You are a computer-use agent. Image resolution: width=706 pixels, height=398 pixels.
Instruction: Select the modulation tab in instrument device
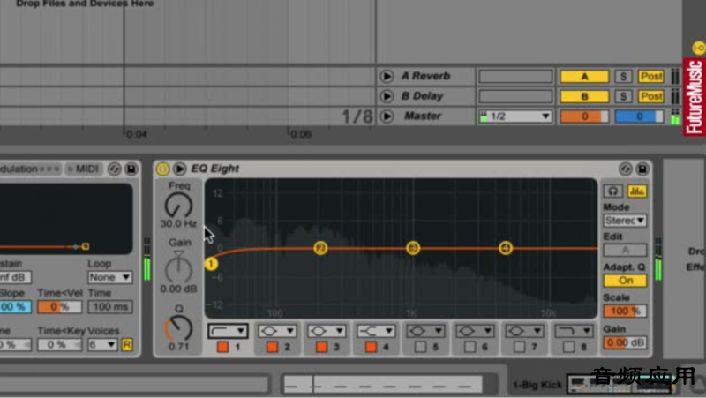(30, 169)
